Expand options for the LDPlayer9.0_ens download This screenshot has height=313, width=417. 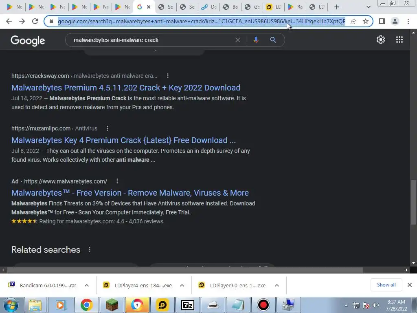277,285
